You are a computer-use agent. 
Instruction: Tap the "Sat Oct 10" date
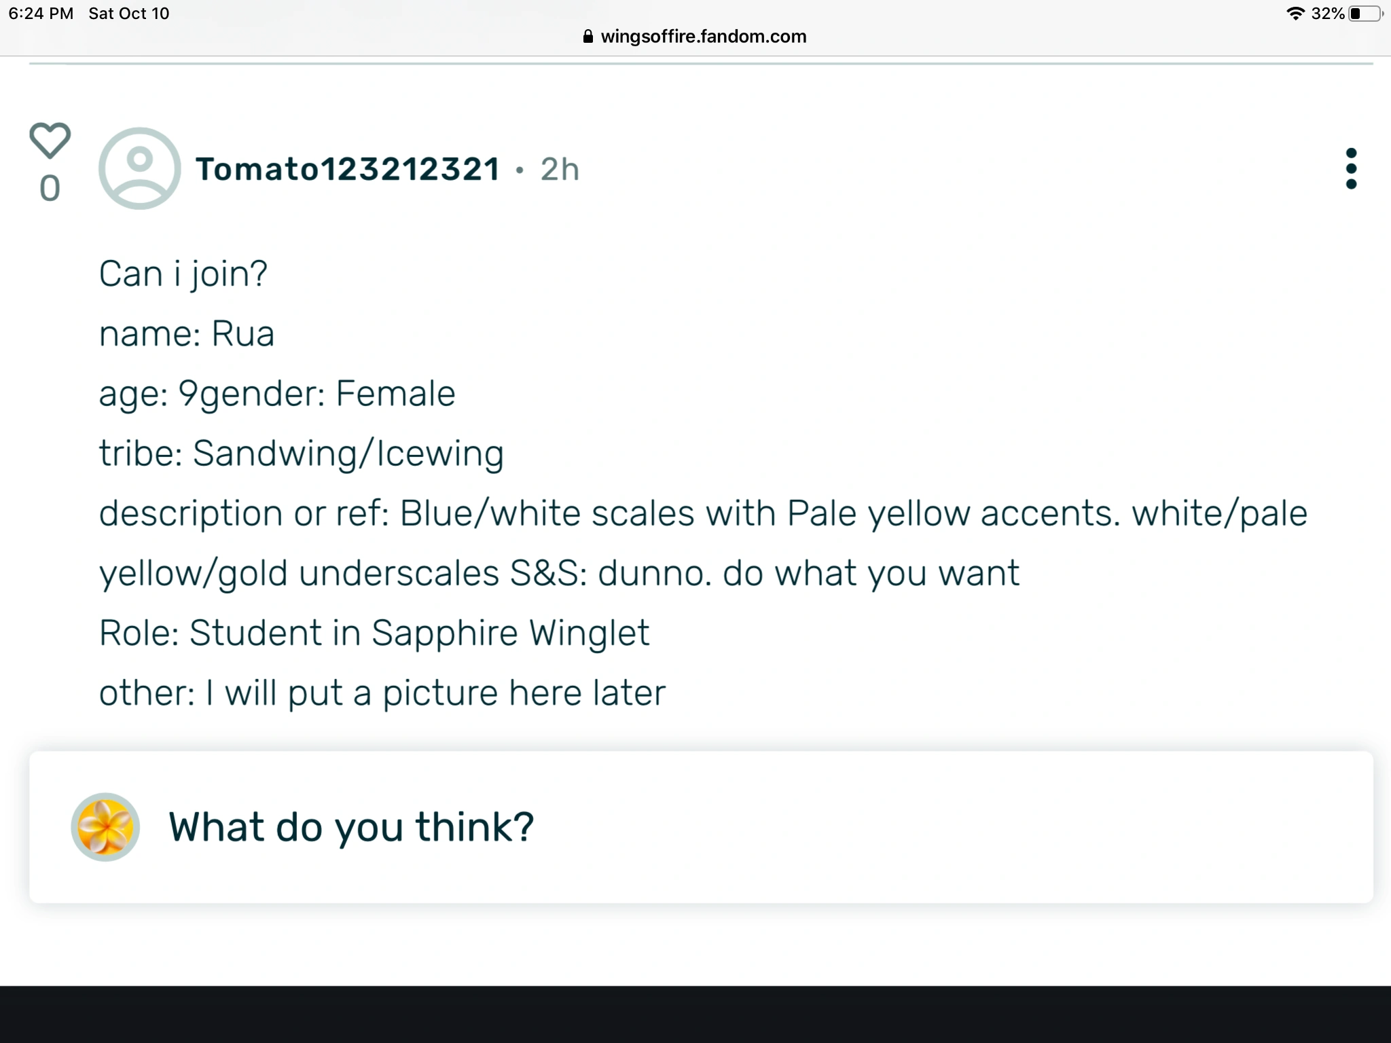point(128,14)
